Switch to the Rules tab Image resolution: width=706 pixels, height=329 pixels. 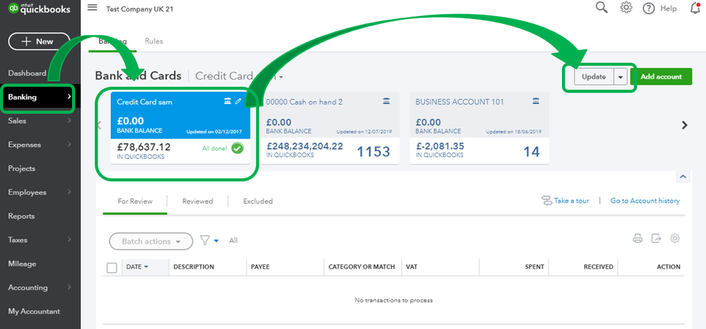[x=154, y=41]
